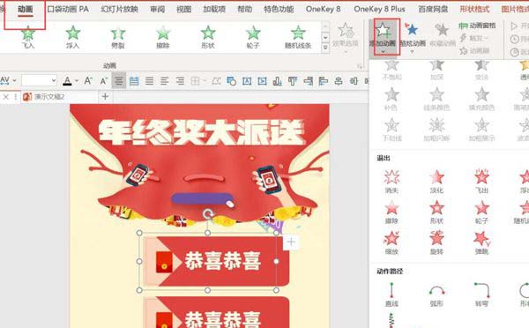Switch to the 动画 (Animations) tab

[x=25, y=9]
